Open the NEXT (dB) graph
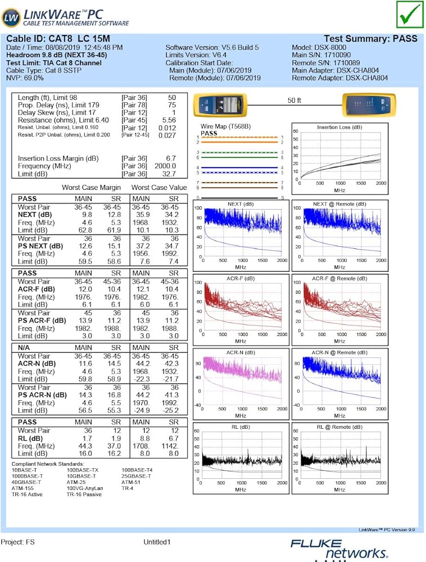The width and height of the screenshot is (426, 562). [241, 232]
